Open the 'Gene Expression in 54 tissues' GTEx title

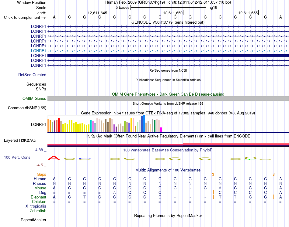(168, 113)
